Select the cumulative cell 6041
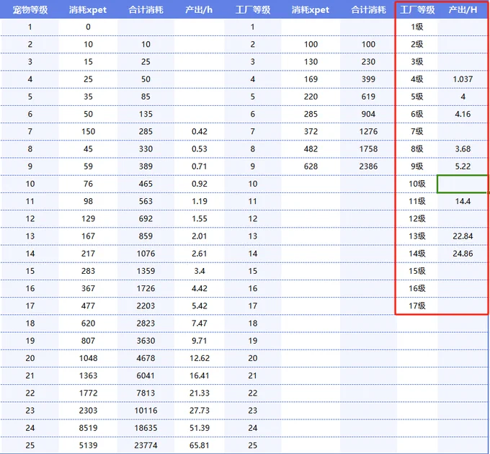This screenshot has height=454, width=490. click(146, 375)
